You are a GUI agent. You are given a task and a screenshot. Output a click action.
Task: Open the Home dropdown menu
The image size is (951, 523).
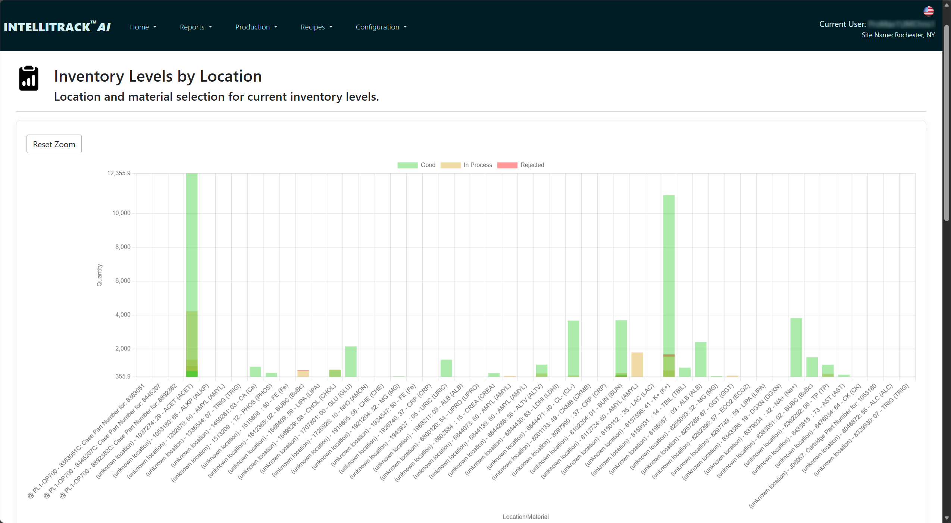pos(143,27)
